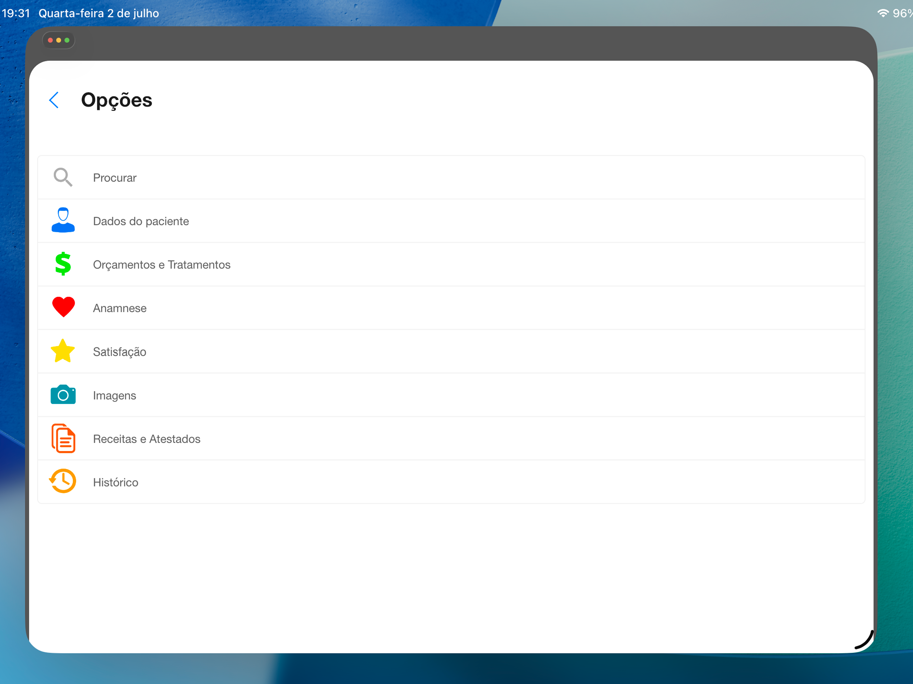Image resolution: width=913 pixels, height=684 pixels.
Task: Click the green dollar sign icon
Action: click(x=63, y=264)
